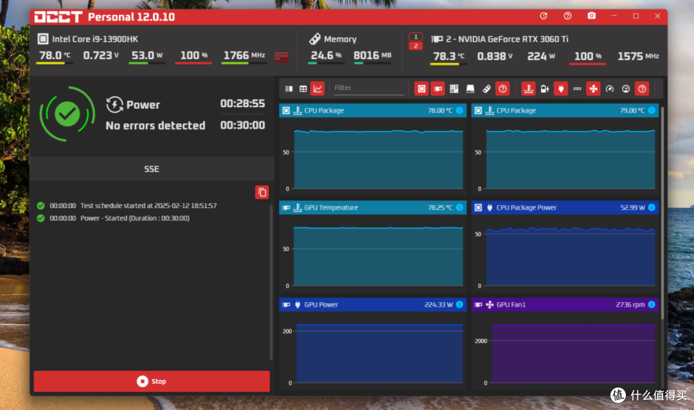Image resolution: width=694 pixels, height=410 pixels.
Task: Toggle the motherboard hardware filter
Action: click(454, 89)
